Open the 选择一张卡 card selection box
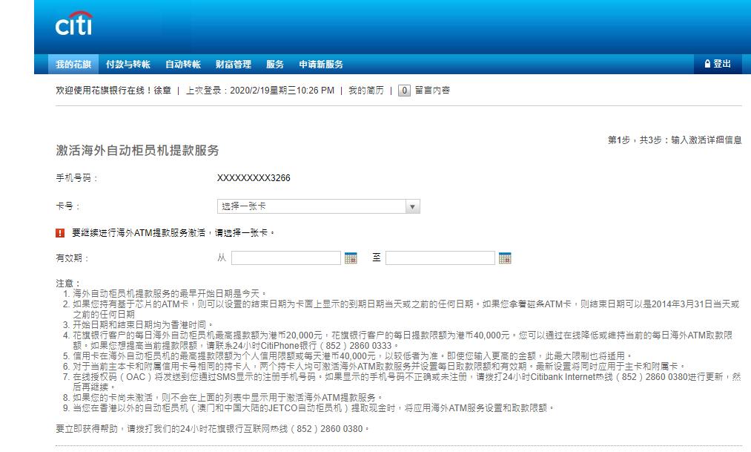The width and height of the screenshot is (751, 452). tap(319, 206)
